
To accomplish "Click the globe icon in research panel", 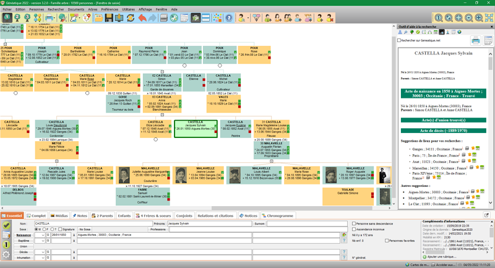I will 459,32.
